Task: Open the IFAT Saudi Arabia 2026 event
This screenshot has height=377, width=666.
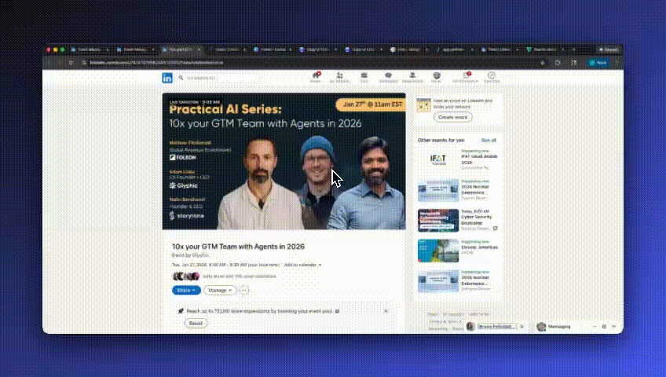Action: click(x=479, y=159)
